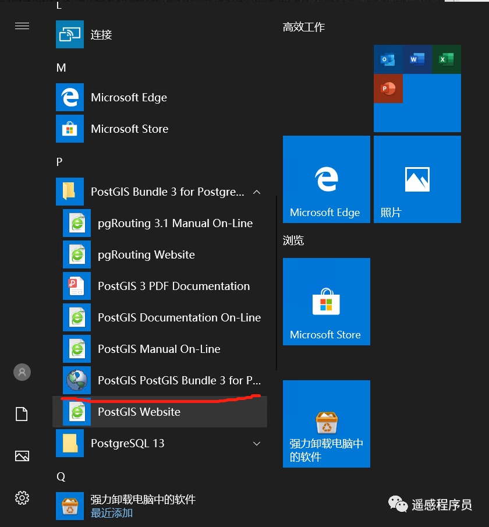Image resolution: width=489 pixels, height=527 pixels.
Task: Launch Microsoft Store from app list icon
Action: coord(70,129)
